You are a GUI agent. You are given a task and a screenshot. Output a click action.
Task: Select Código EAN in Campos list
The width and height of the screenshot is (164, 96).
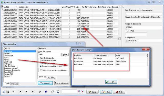coord(9,74)
